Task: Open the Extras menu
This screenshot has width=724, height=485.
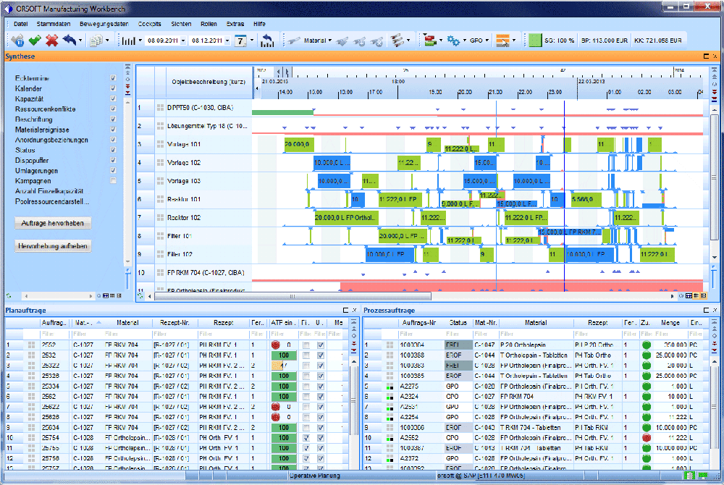Action: 235,24
